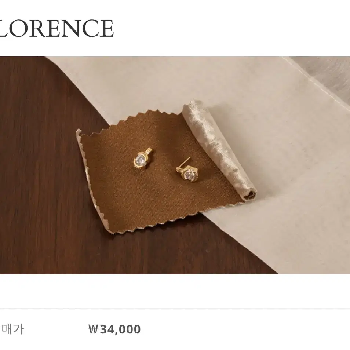Click the won currency symbol before the price
Image resolution: width=350 pixels, height=350 pixels.
[x=93, y=329]
